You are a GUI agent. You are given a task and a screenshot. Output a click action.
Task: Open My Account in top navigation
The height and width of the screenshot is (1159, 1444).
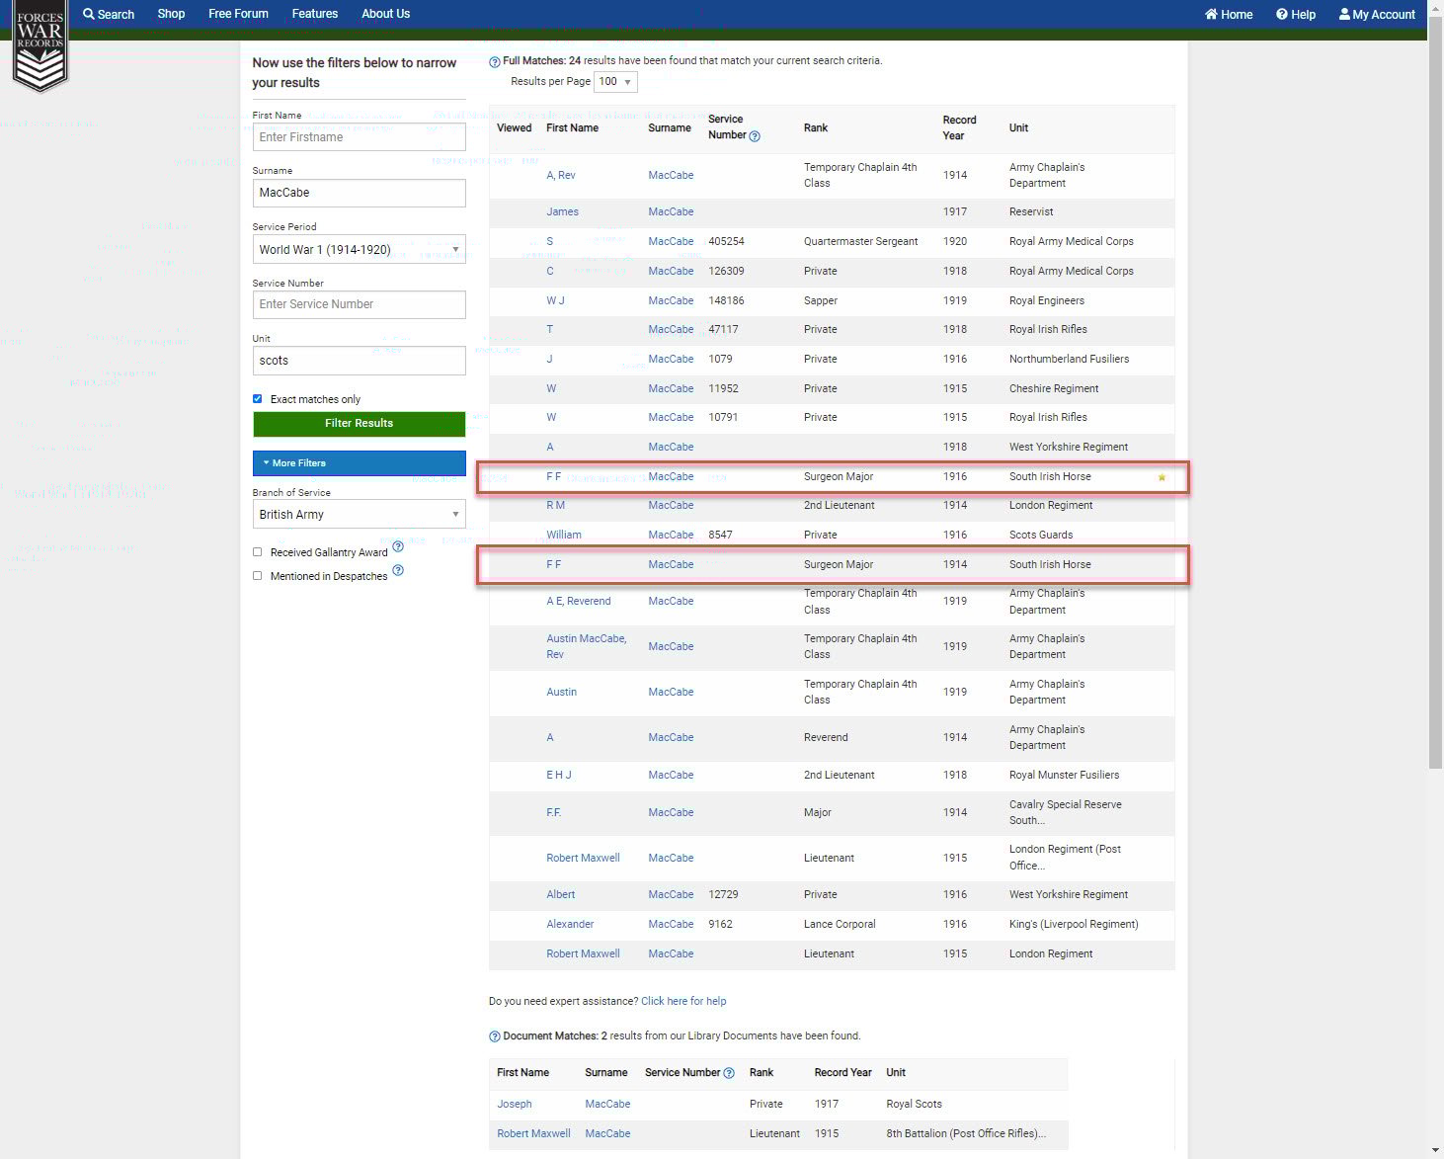point(1377,15)
